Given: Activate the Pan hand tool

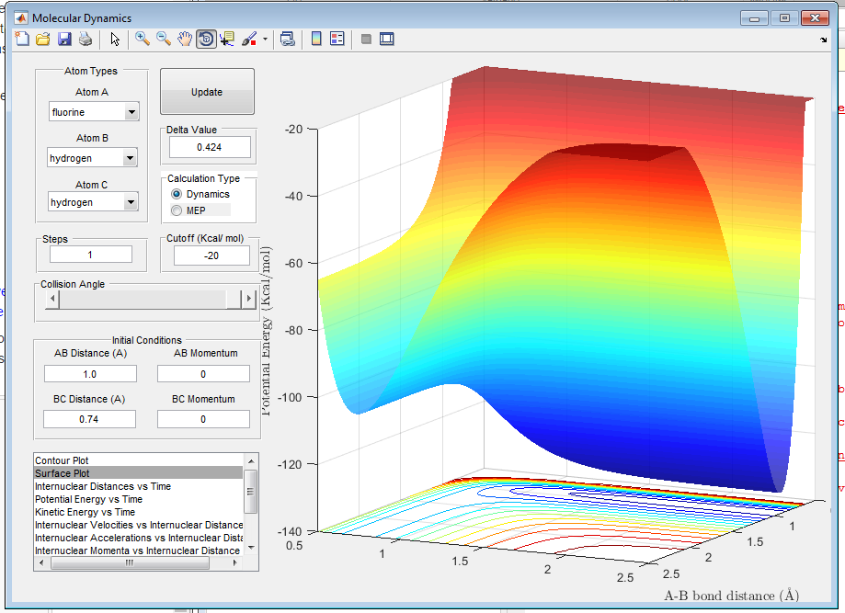Looking at the screenshot, I should [x=185, y=39].
